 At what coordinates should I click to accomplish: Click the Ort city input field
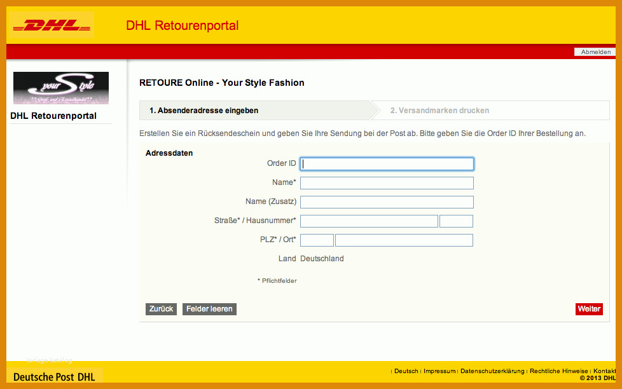[x=404, y=240]
